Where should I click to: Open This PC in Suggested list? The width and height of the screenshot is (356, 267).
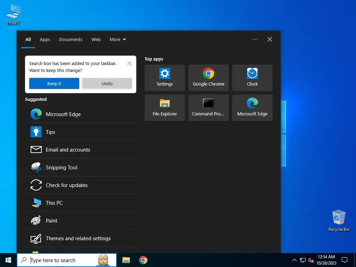point(81,203)
